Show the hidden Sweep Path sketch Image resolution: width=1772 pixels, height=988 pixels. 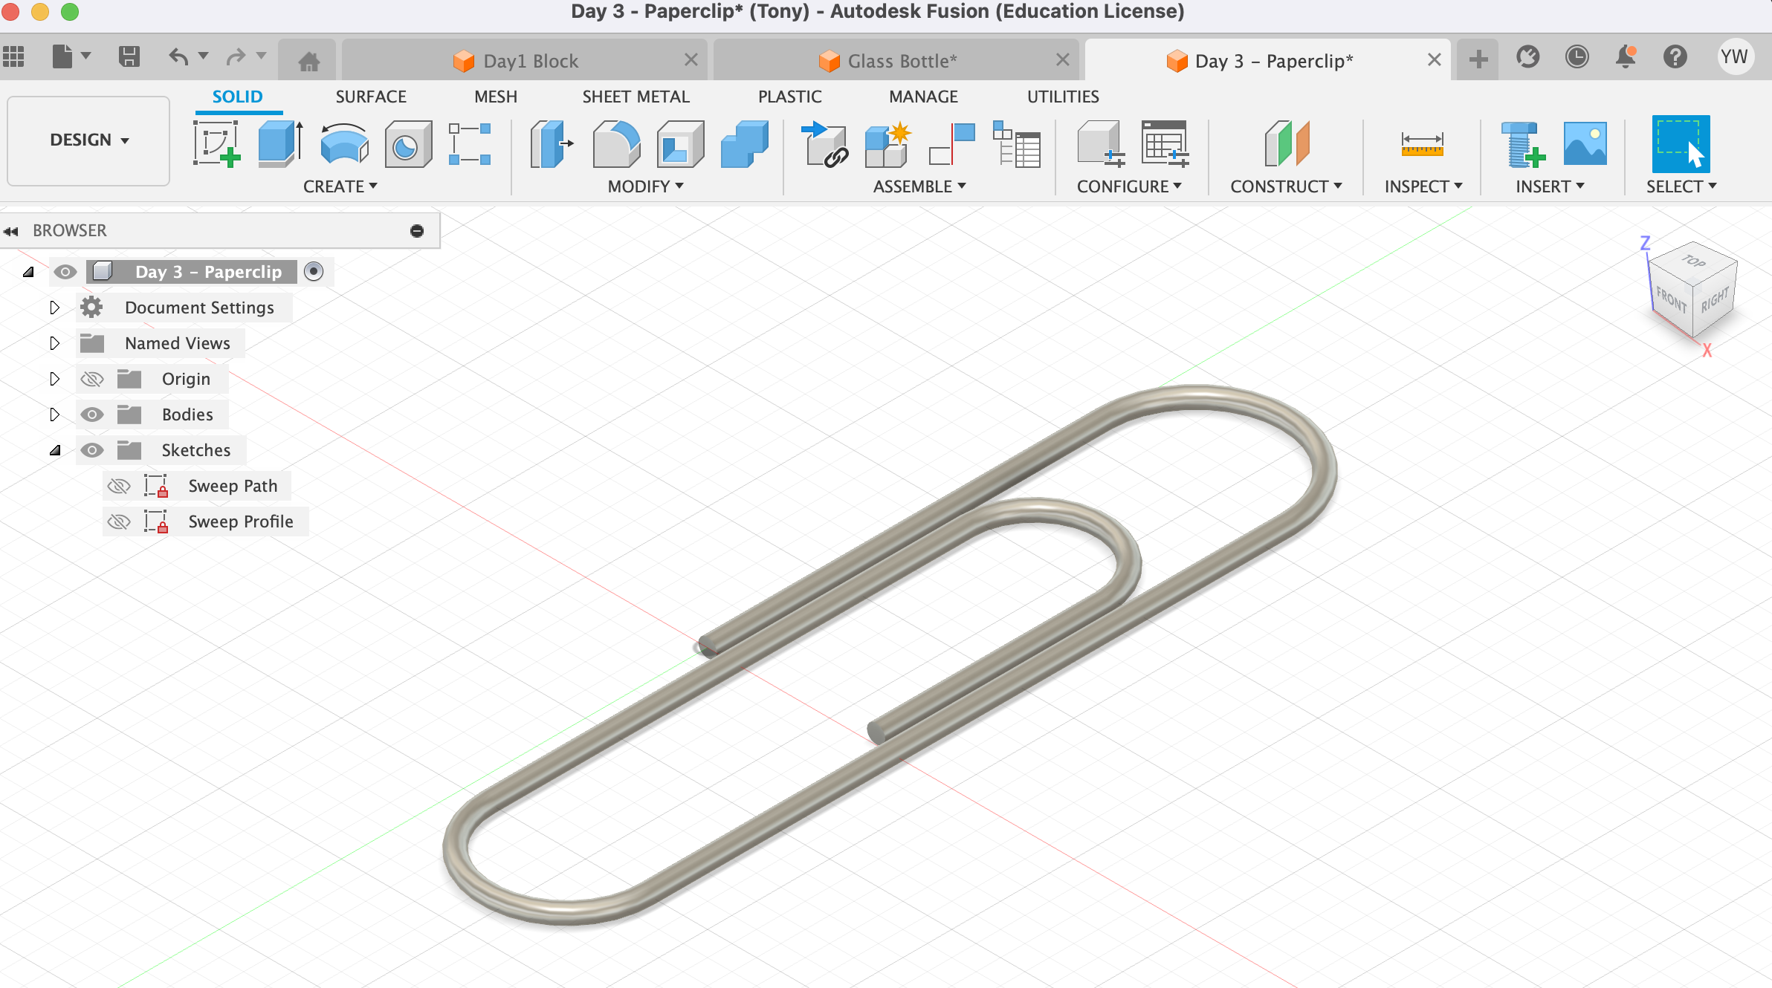click(x=119, y=486)
